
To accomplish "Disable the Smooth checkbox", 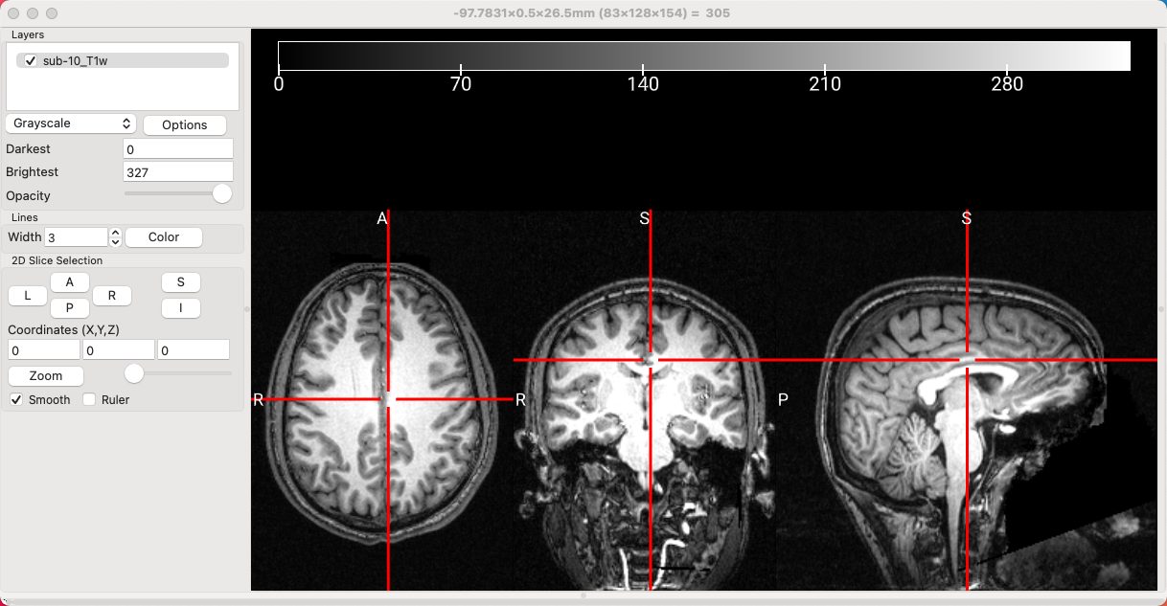I will coord(16,399).
